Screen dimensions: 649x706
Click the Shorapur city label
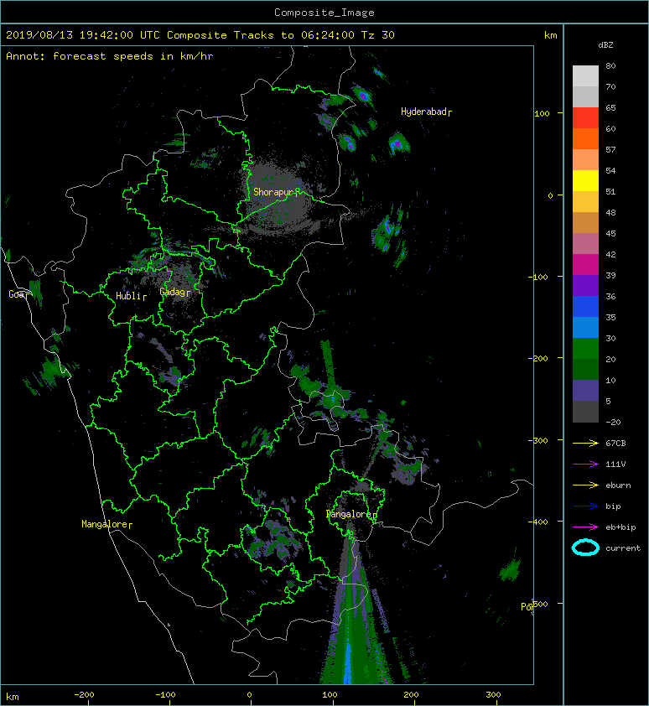276,192
